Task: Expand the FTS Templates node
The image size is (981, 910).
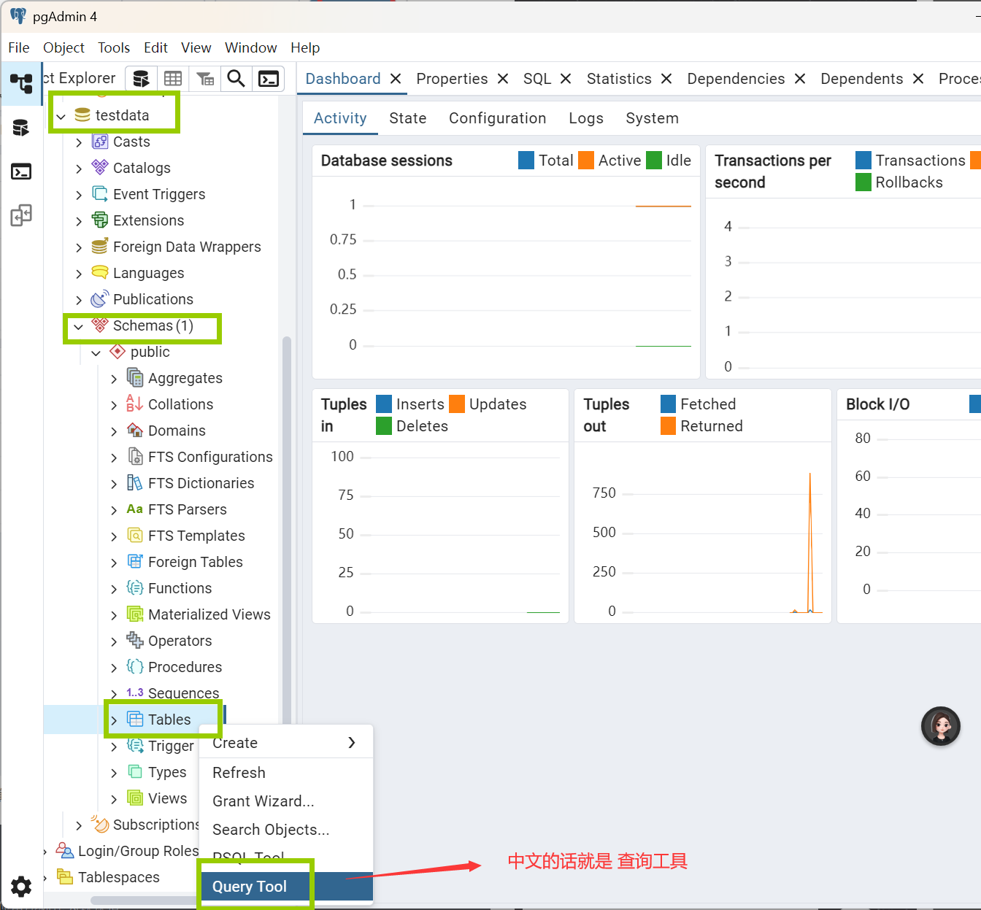Action: [114, 536]
